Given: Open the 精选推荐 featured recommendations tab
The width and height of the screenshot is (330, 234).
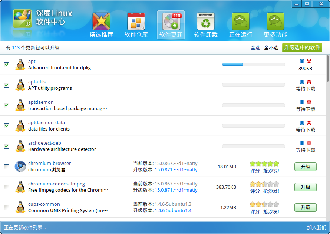Looking at the screenshot, I should tap(101, 25).
